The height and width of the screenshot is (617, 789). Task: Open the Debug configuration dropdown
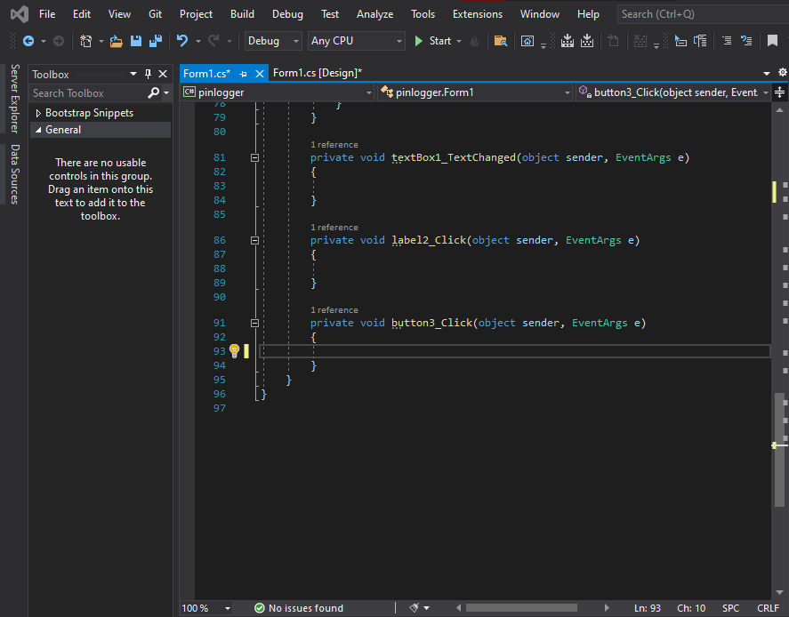[273, 41]
